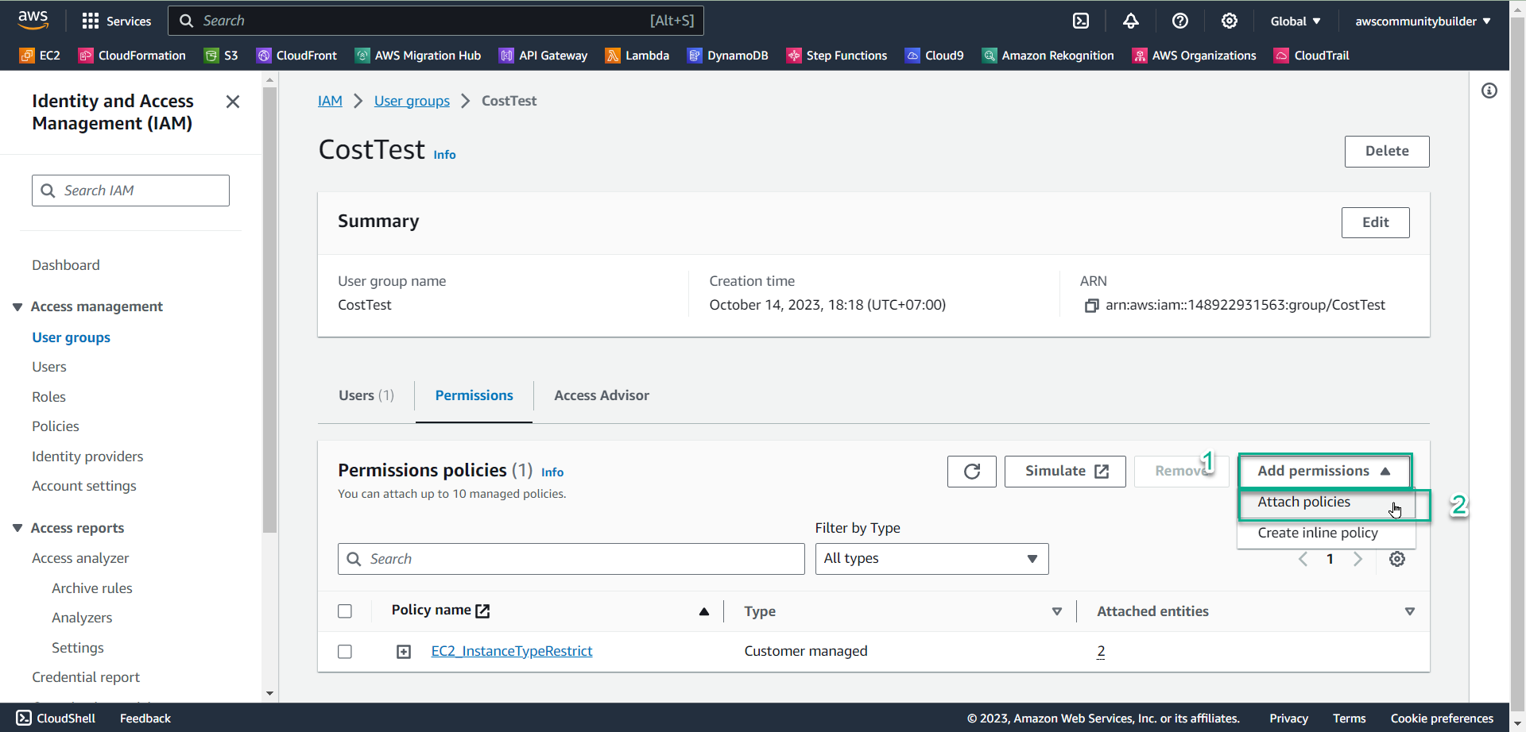The height and width of the screenshot is (732, 1526).
Task: Focus the Search IAM field
Action: click(x=130, y=191)
